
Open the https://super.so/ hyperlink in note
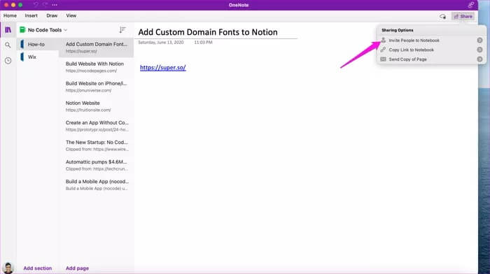pyautogui.click(x=163, y=67)
